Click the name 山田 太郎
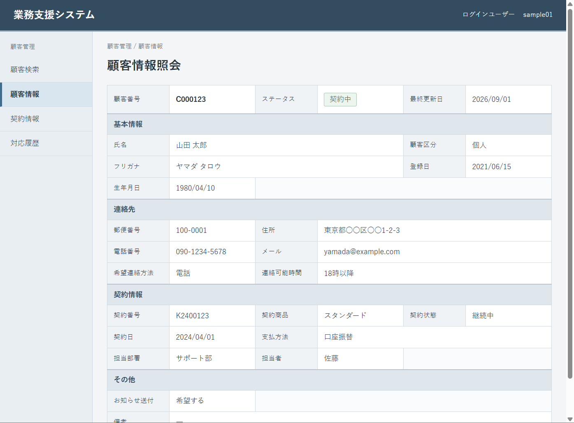This screenshot has height=423, width=574. [x=191, y=145]
